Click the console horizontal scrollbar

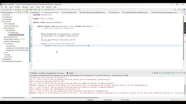click(x=65, y=98)
